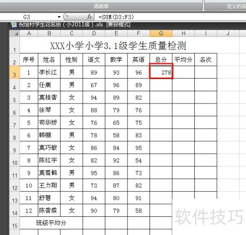Screen dimensions: 246x235
Task: Click the 总分 header cell
Action: (x=161, y=59)
